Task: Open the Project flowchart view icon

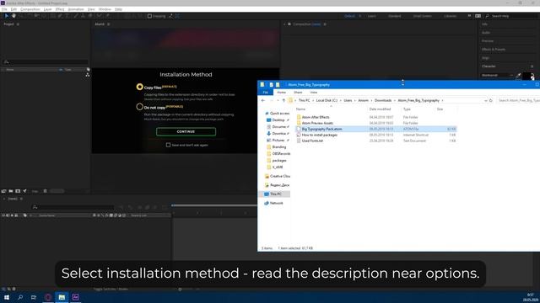Action: coord(88,75)
